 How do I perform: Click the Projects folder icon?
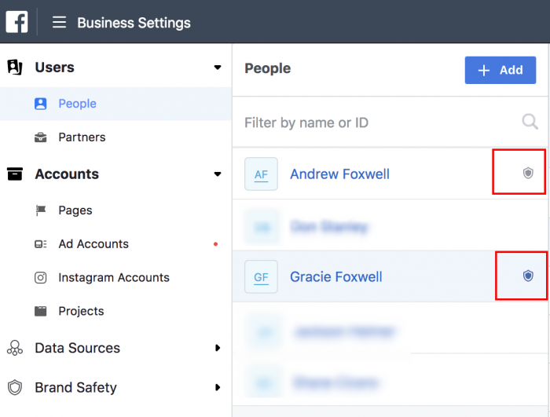(40, 311)
